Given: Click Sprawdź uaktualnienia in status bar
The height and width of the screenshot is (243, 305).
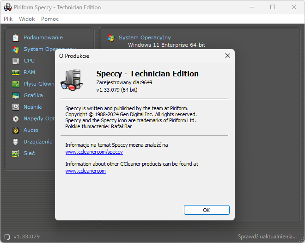Looking at the screenshot, I should click(267, 237).
